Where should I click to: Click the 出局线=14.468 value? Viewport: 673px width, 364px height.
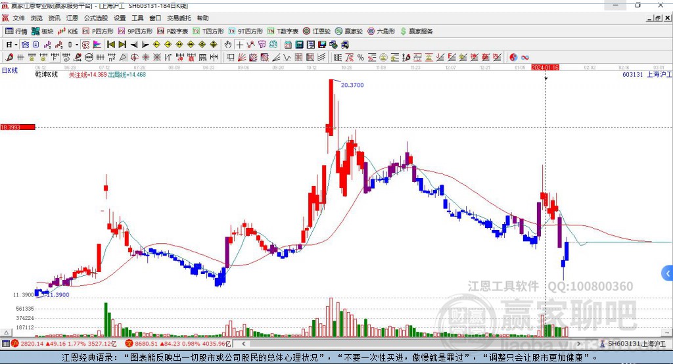[x=127, y=74]
